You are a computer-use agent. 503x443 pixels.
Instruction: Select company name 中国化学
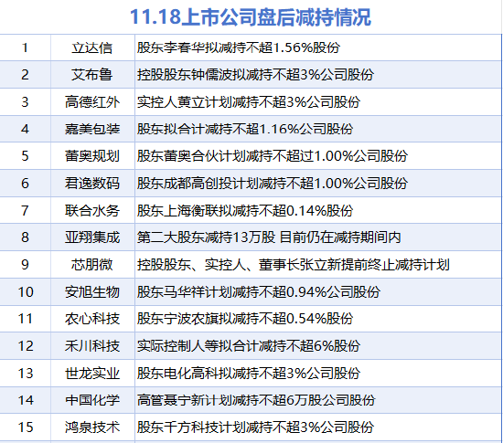pyautogui.click(x=92, y=400)
